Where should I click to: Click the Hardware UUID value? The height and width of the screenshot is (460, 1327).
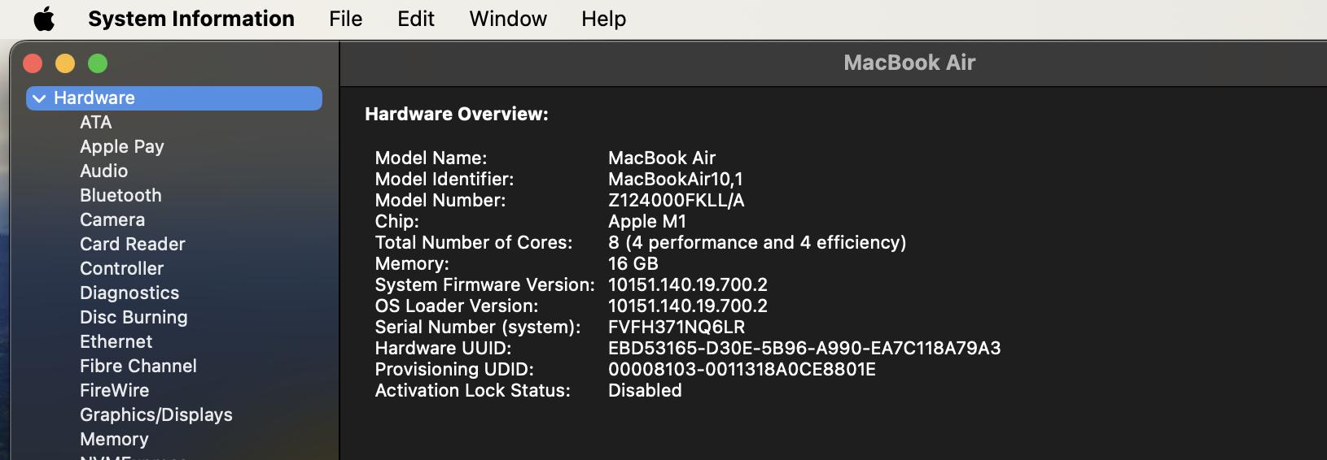click(804, 349)
